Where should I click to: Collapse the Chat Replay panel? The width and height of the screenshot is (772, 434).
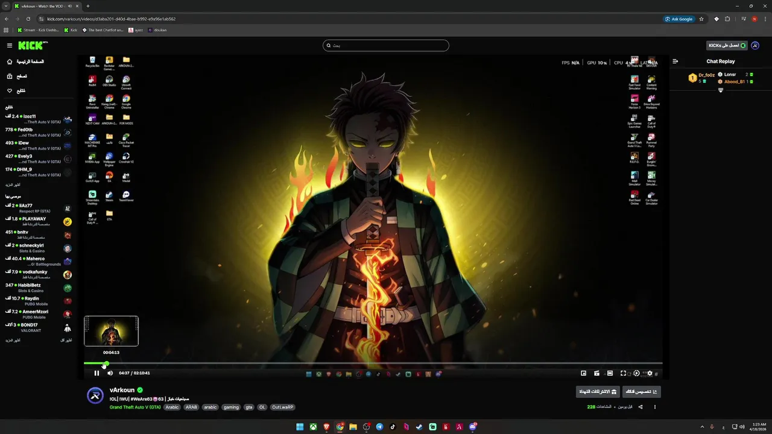click(x=675, y=61)
